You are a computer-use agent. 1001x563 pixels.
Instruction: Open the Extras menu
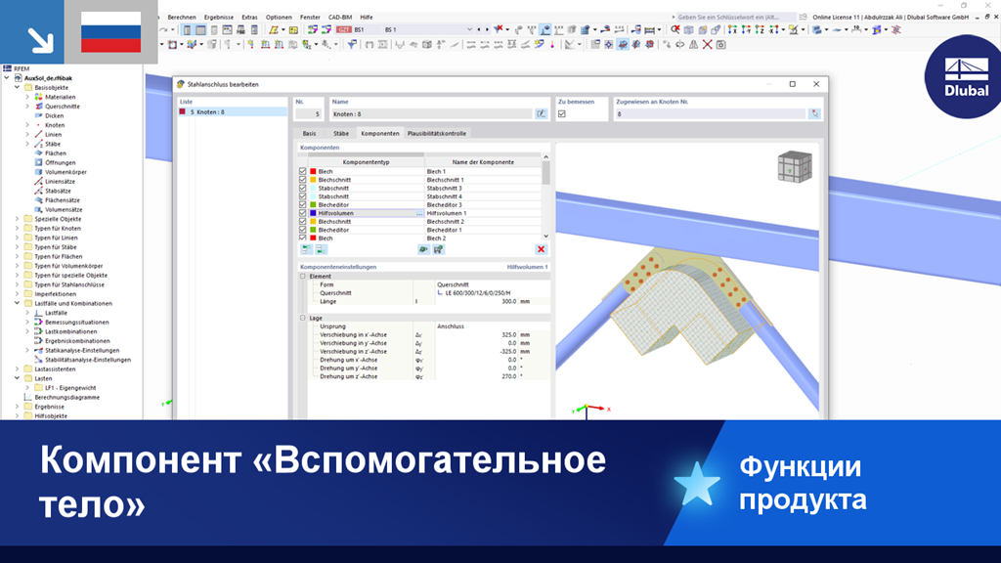click(248, 17)
